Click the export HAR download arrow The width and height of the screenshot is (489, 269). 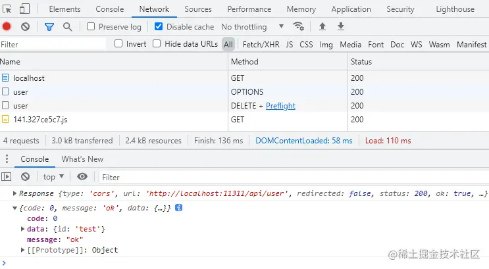pyautogui.click(x=341, y=26)
